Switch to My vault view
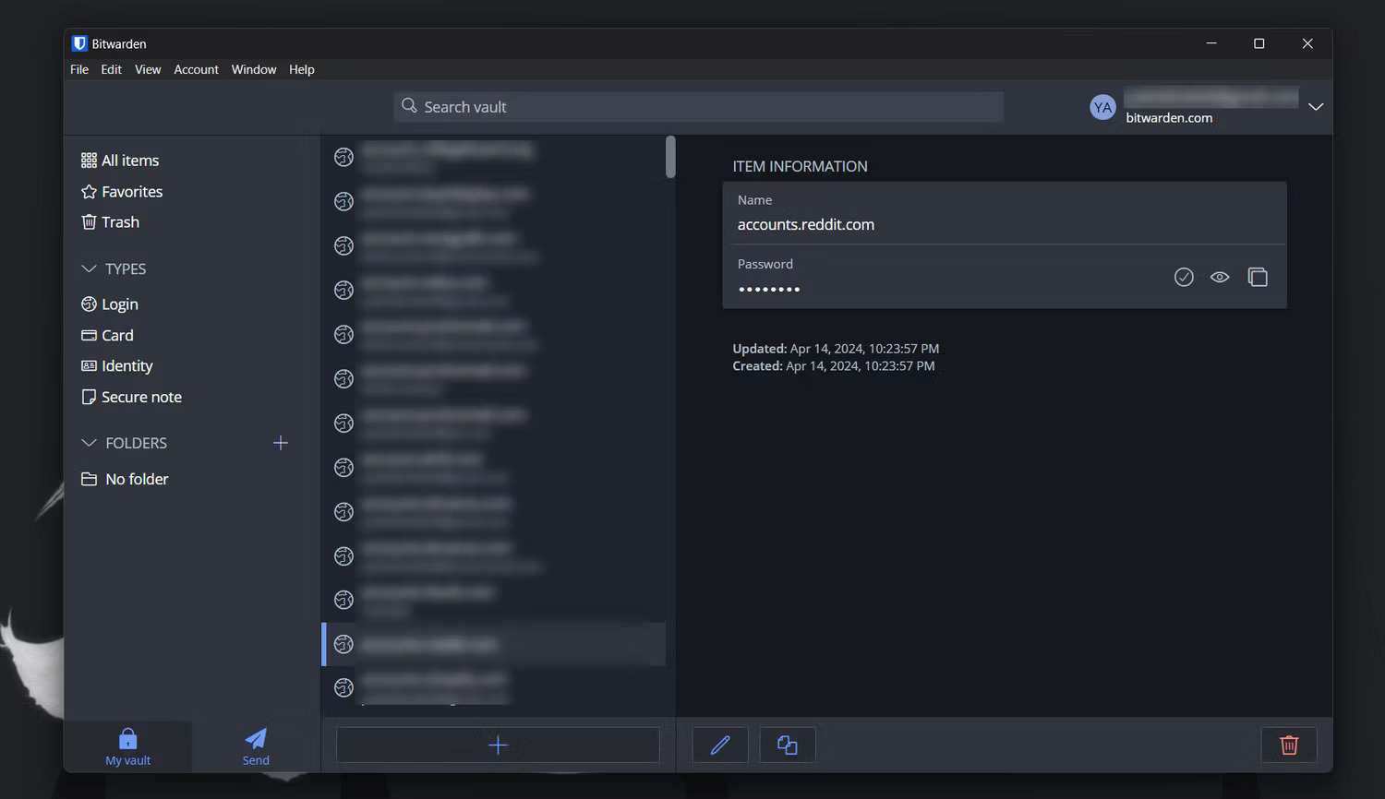The width and height of the screenshot is (1385, 799). pyautogui.click(x=127, y=745)
